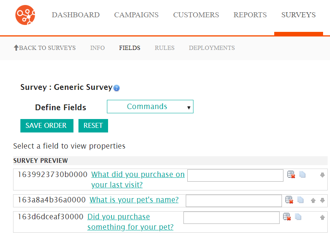Copy the last visit purchase field
This screenshot has height=235, width=330.
[x=302, y=174]
